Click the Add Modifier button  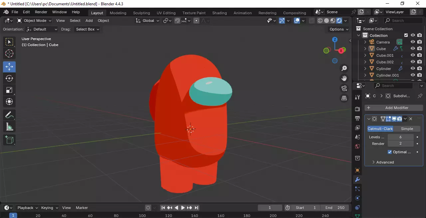[x=394, y=108]
